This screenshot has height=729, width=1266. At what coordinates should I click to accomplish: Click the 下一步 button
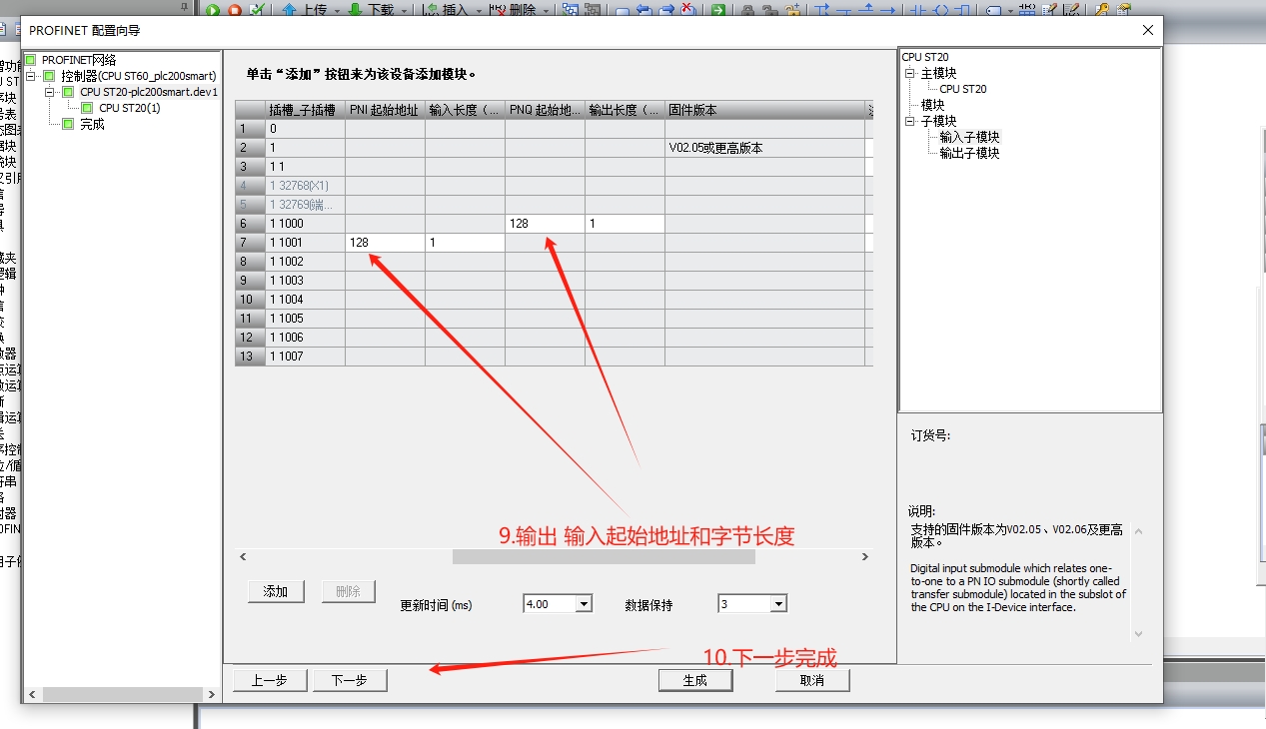[349, 680]
